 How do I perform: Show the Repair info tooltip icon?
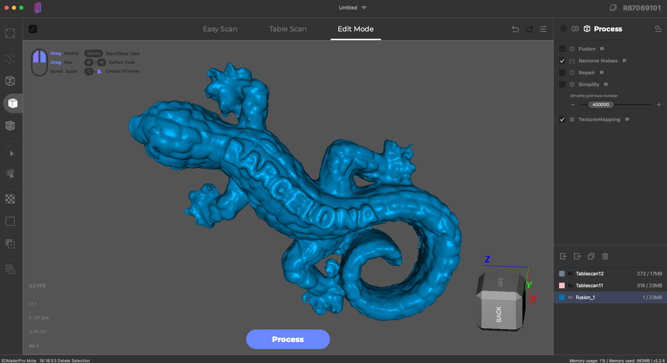(x=601, y=73)
